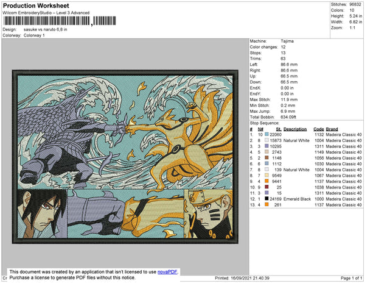Select the orange swatch in stop row 9
365x283 pixels.
tap(266, 181)
